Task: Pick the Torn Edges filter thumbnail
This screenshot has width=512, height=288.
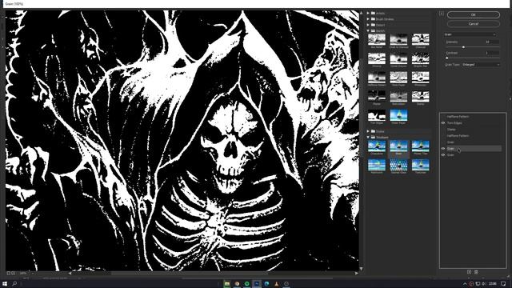Action: tap(377, 115)
